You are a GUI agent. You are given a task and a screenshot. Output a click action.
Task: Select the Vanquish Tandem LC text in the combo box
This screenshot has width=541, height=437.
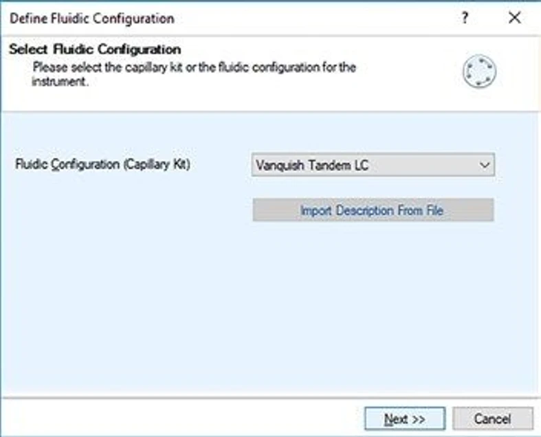click(312, 165)
